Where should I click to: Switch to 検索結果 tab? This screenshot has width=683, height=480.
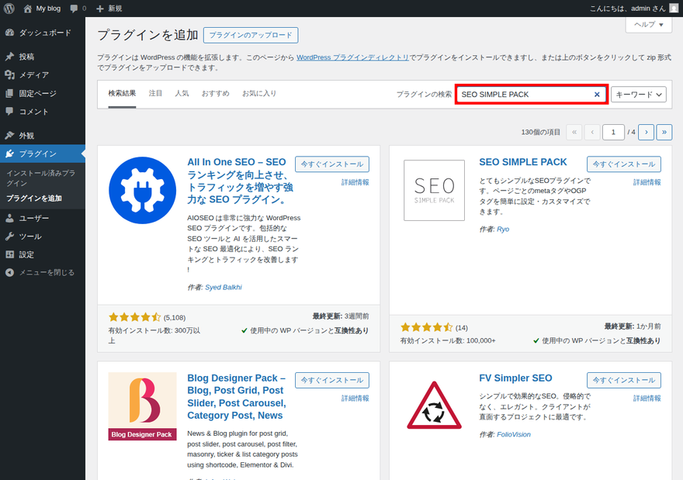pos(122,93)
